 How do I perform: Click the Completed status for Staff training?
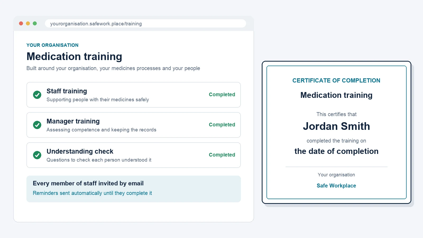[x=222, y=94]
